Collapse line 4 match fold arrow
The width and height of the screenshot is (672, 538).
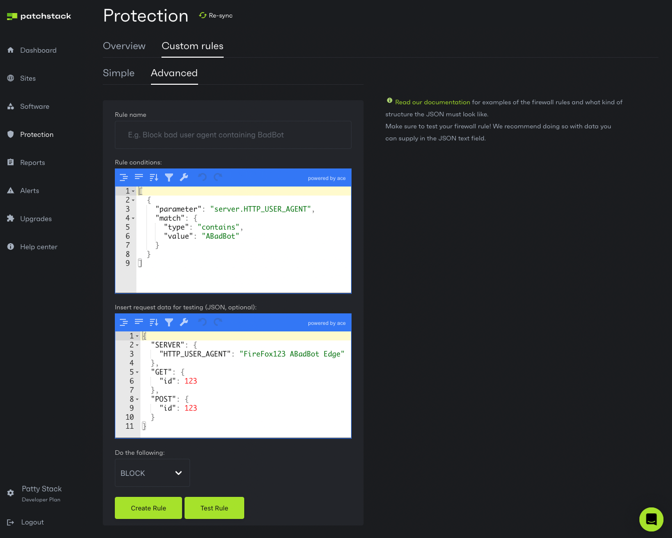133,218
